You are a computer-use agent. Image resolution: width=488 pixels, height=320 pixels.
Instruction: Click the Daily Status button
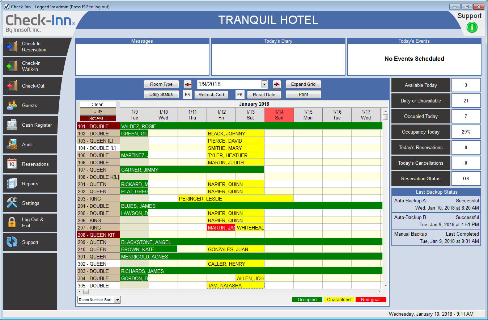[161, 94]
